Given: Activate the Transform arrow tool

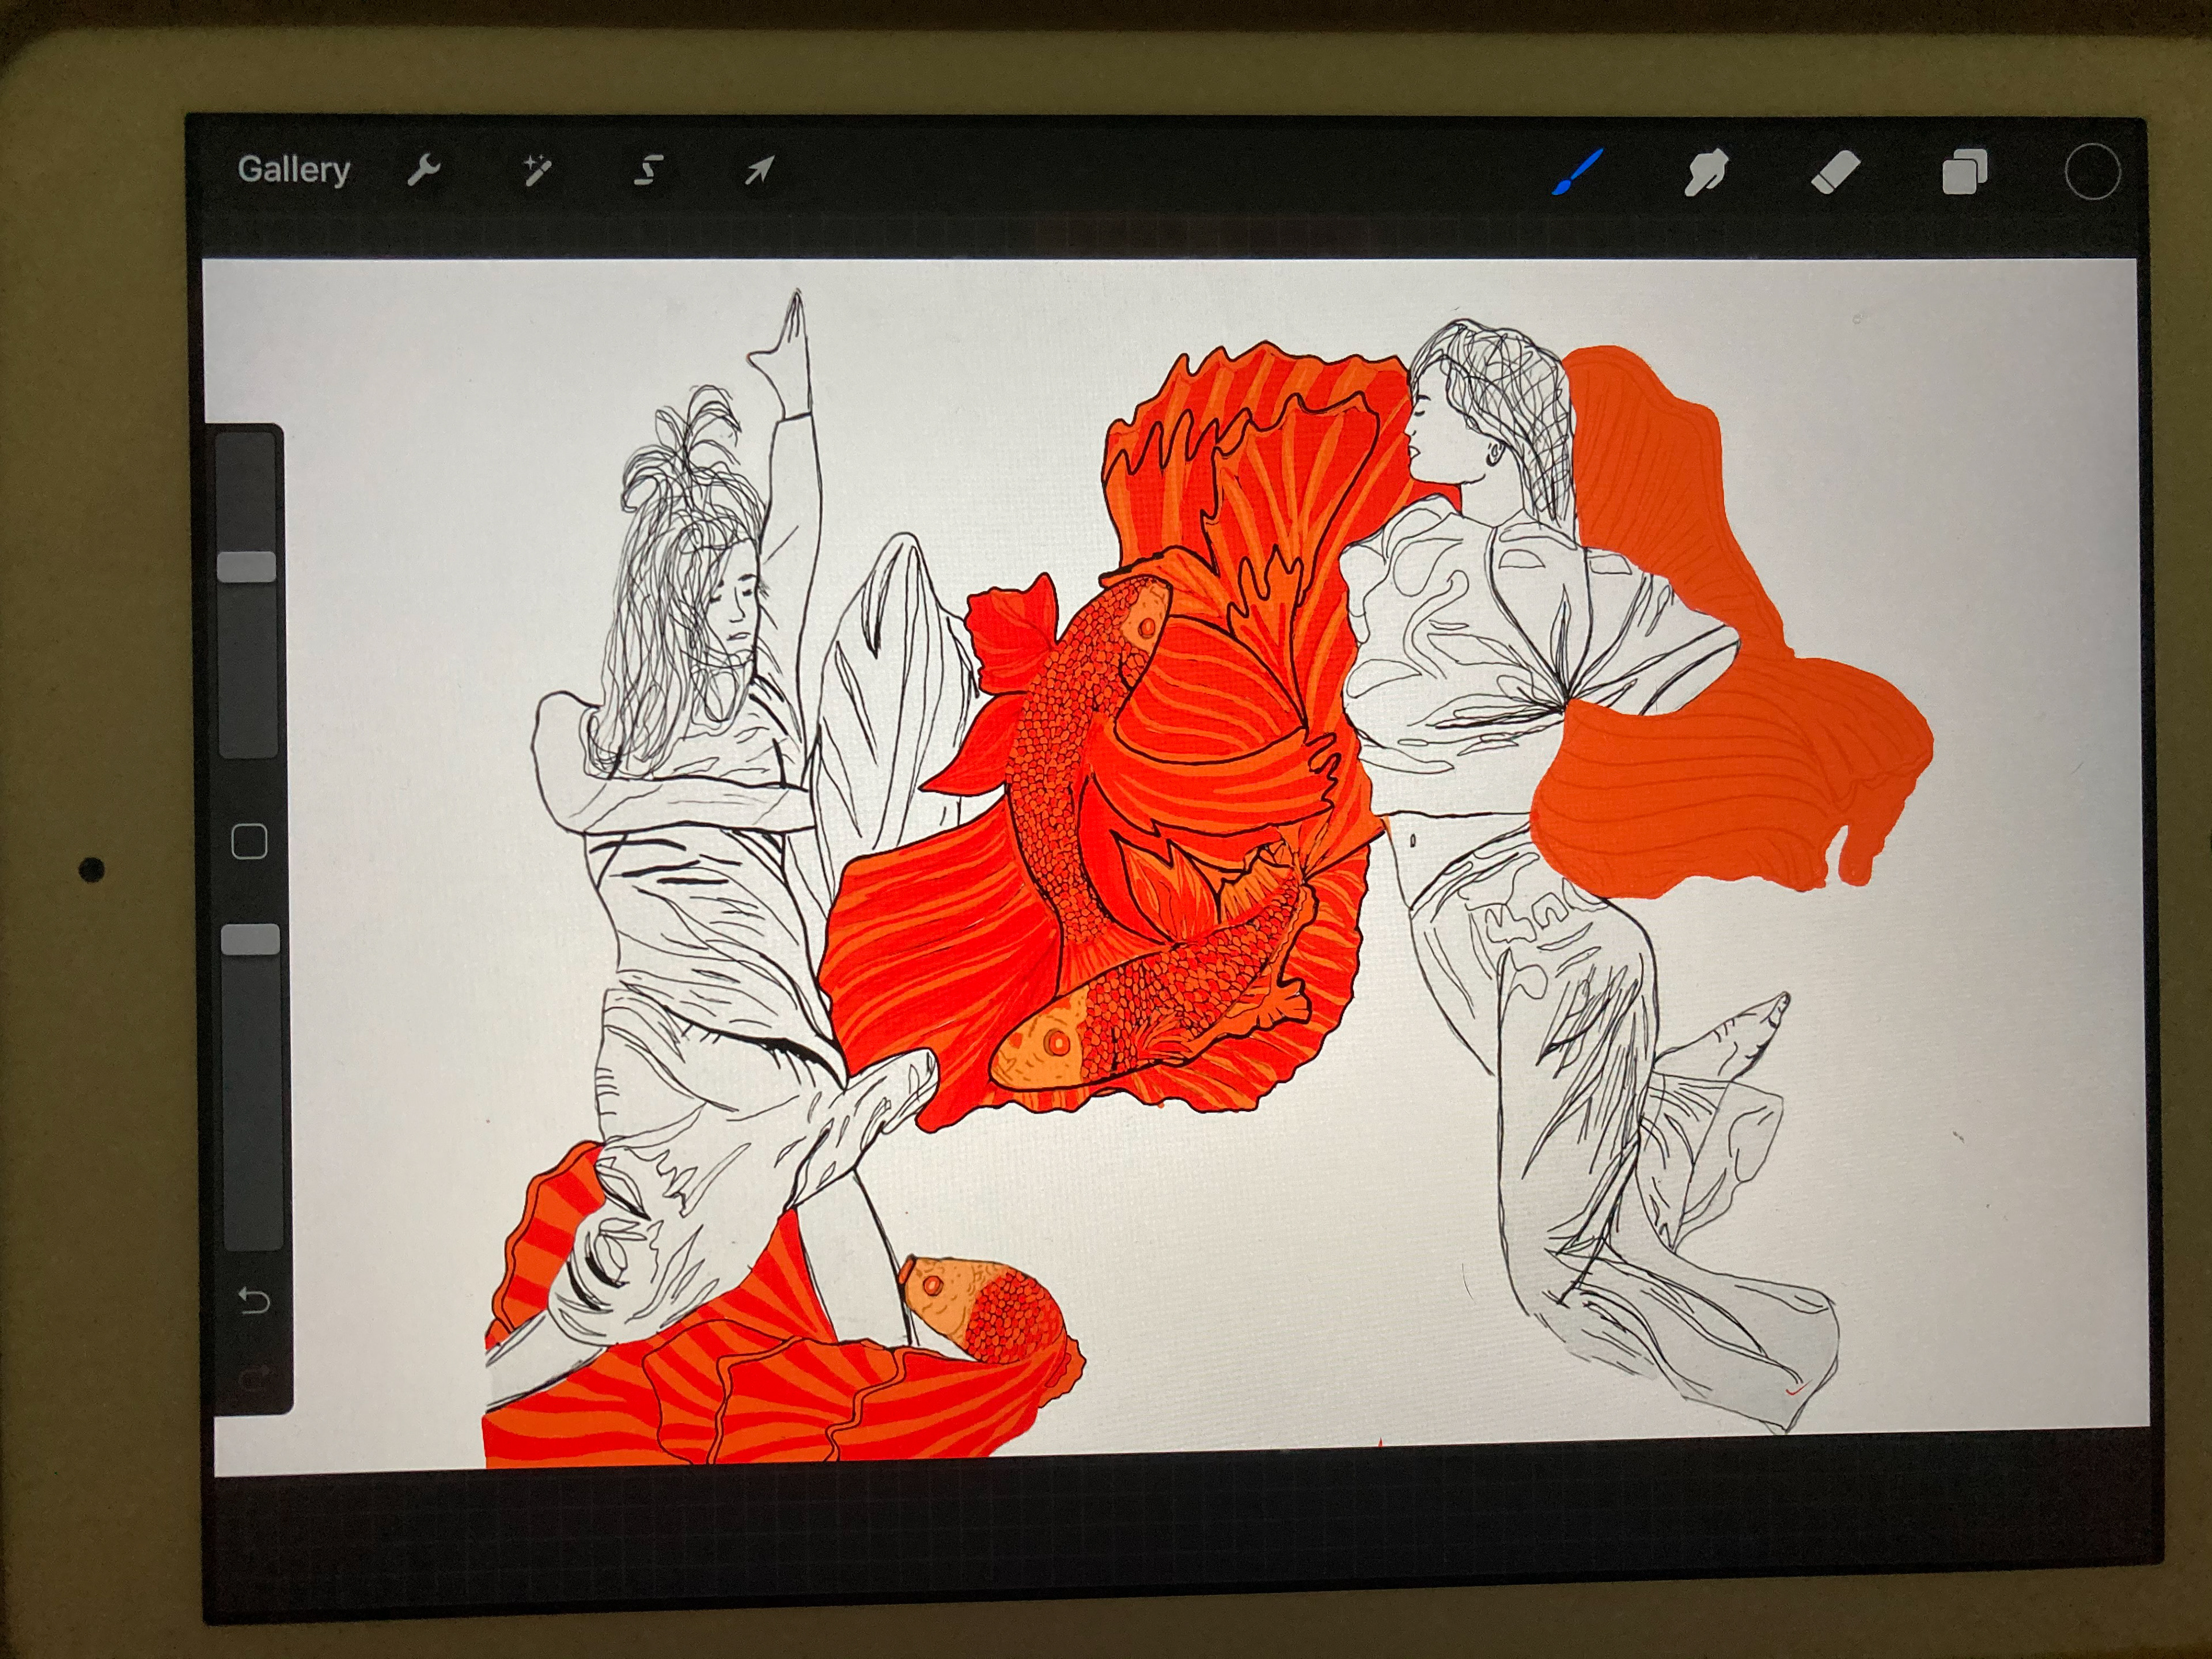Looking at the screenshot, I should [x=759, y=171].
